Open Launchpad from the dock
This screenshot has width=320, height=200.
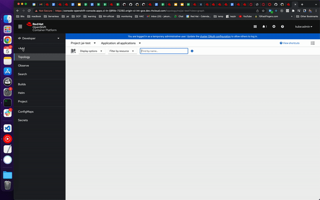point(8,29)
